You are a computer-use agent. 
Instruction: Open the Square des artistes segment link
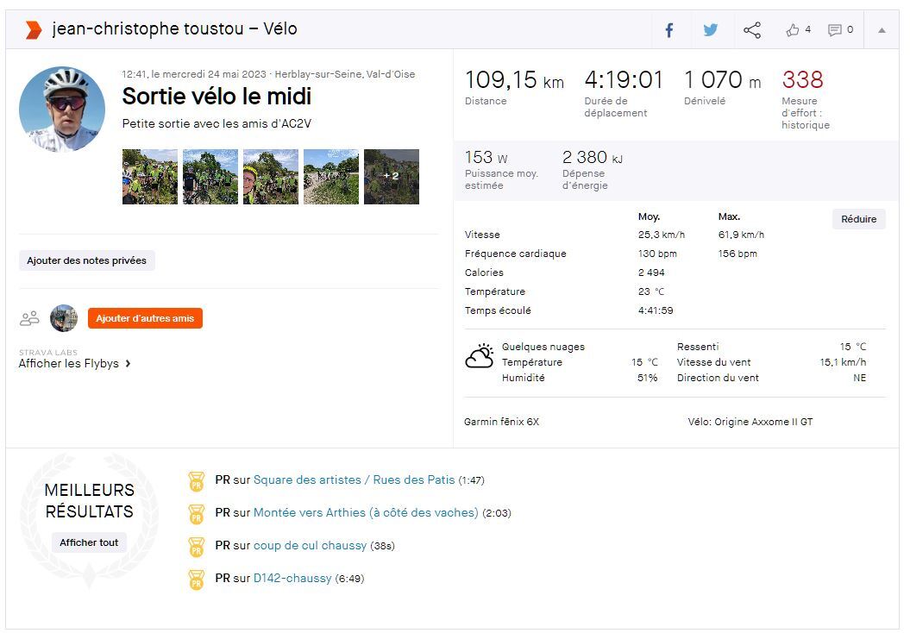354,480
